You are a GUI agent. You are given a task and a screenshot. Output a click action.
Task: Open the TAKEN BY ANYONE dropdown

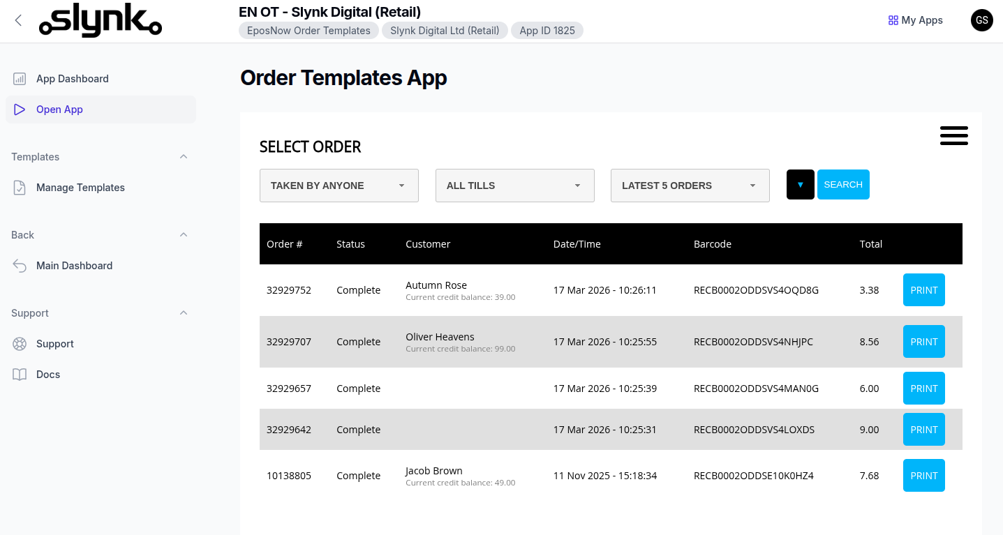point(339,186)
